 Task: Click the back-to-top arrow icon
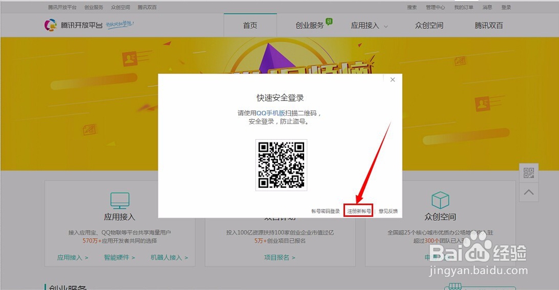529,192
